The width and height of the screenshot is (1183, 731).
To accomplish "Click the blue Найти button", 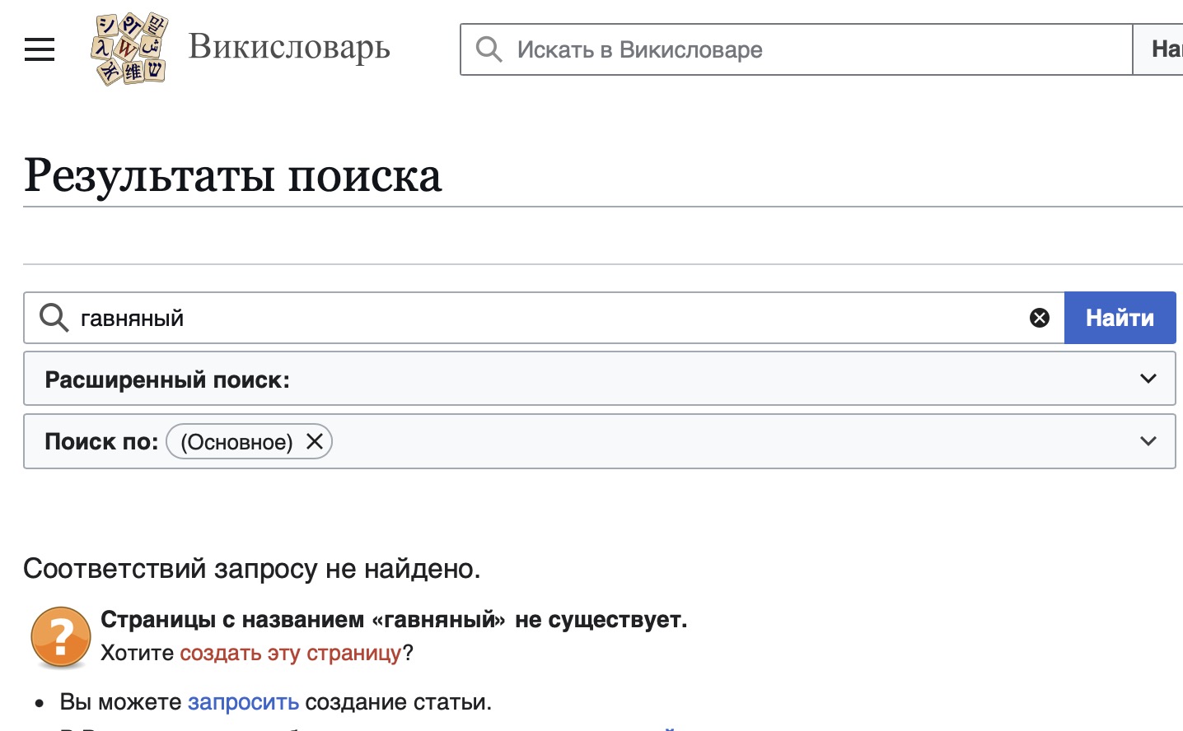I will 1120,318.
